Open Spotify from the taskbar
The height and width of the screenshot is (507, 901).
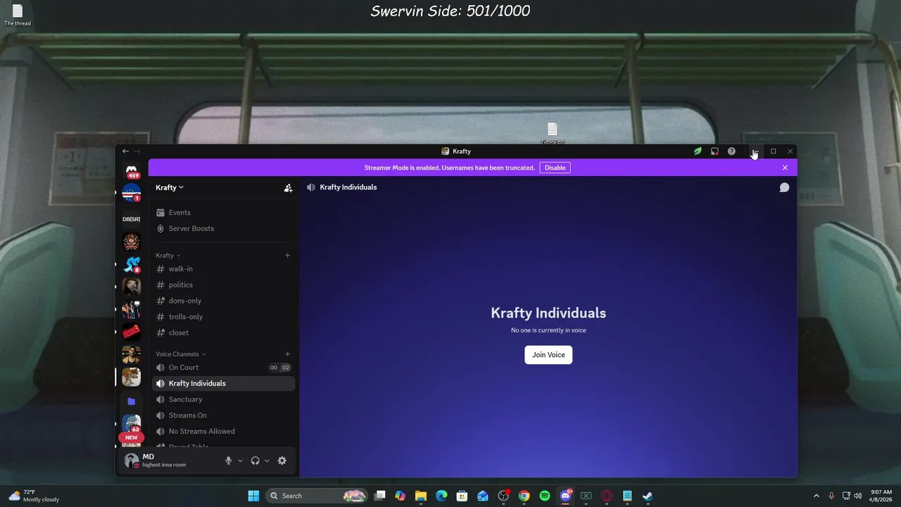pyautogui.click(x=545, y=496)
